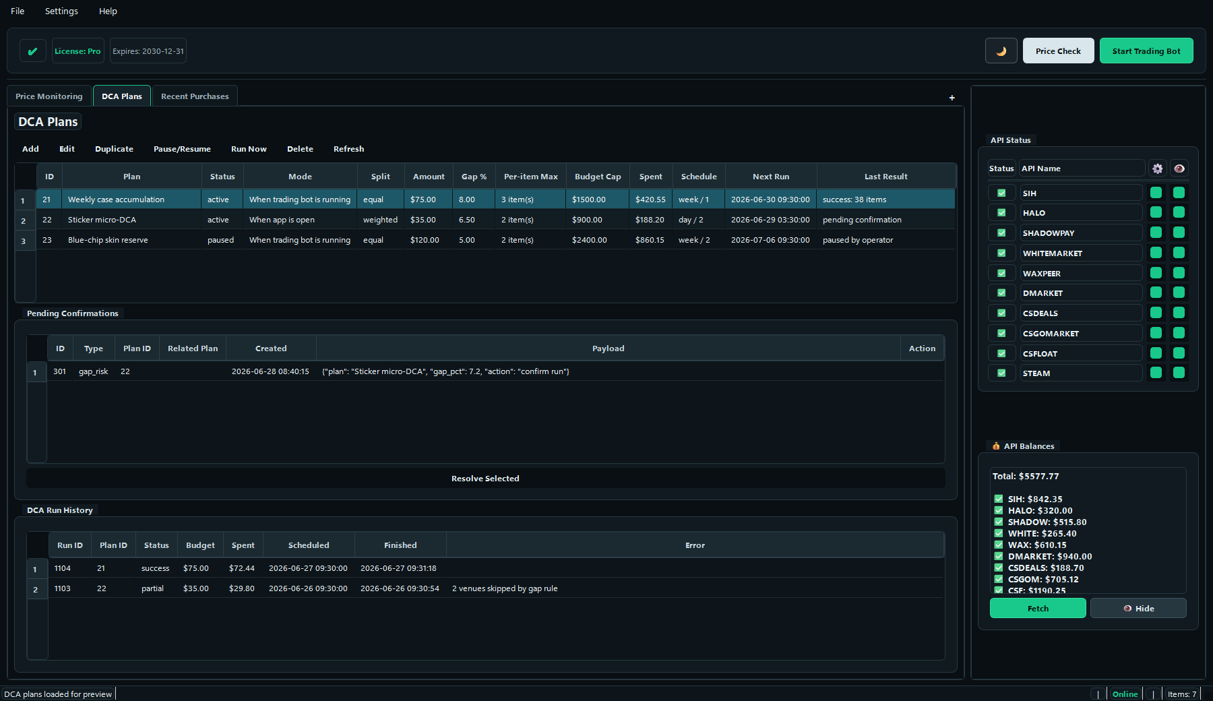Click second green indicator for SHADOWPAY row
This screenshot has width=1213, height=701.
[1179, 233]
